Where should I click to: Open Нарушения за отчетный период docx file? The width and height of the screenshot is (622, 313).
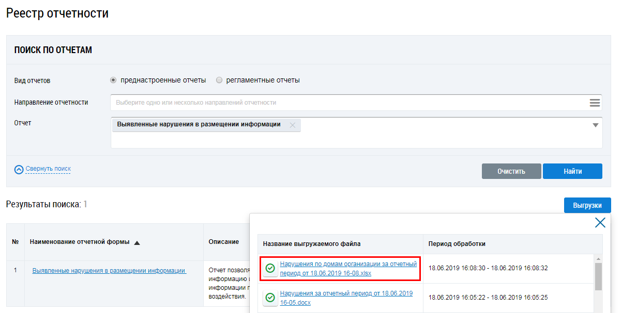coord(346,298)
